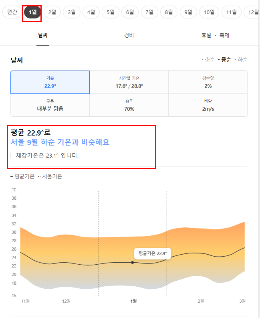Image resolution: width=260 pixels, height=318 pixels.
Task: Select the 바람 2m/s card
Action: click(x=208, y=105)
